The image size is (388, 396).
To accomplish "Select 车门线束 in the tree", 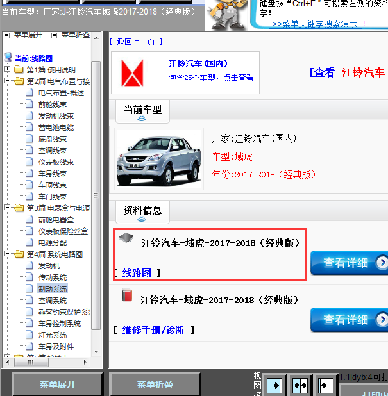I will (x=53, y=197).
